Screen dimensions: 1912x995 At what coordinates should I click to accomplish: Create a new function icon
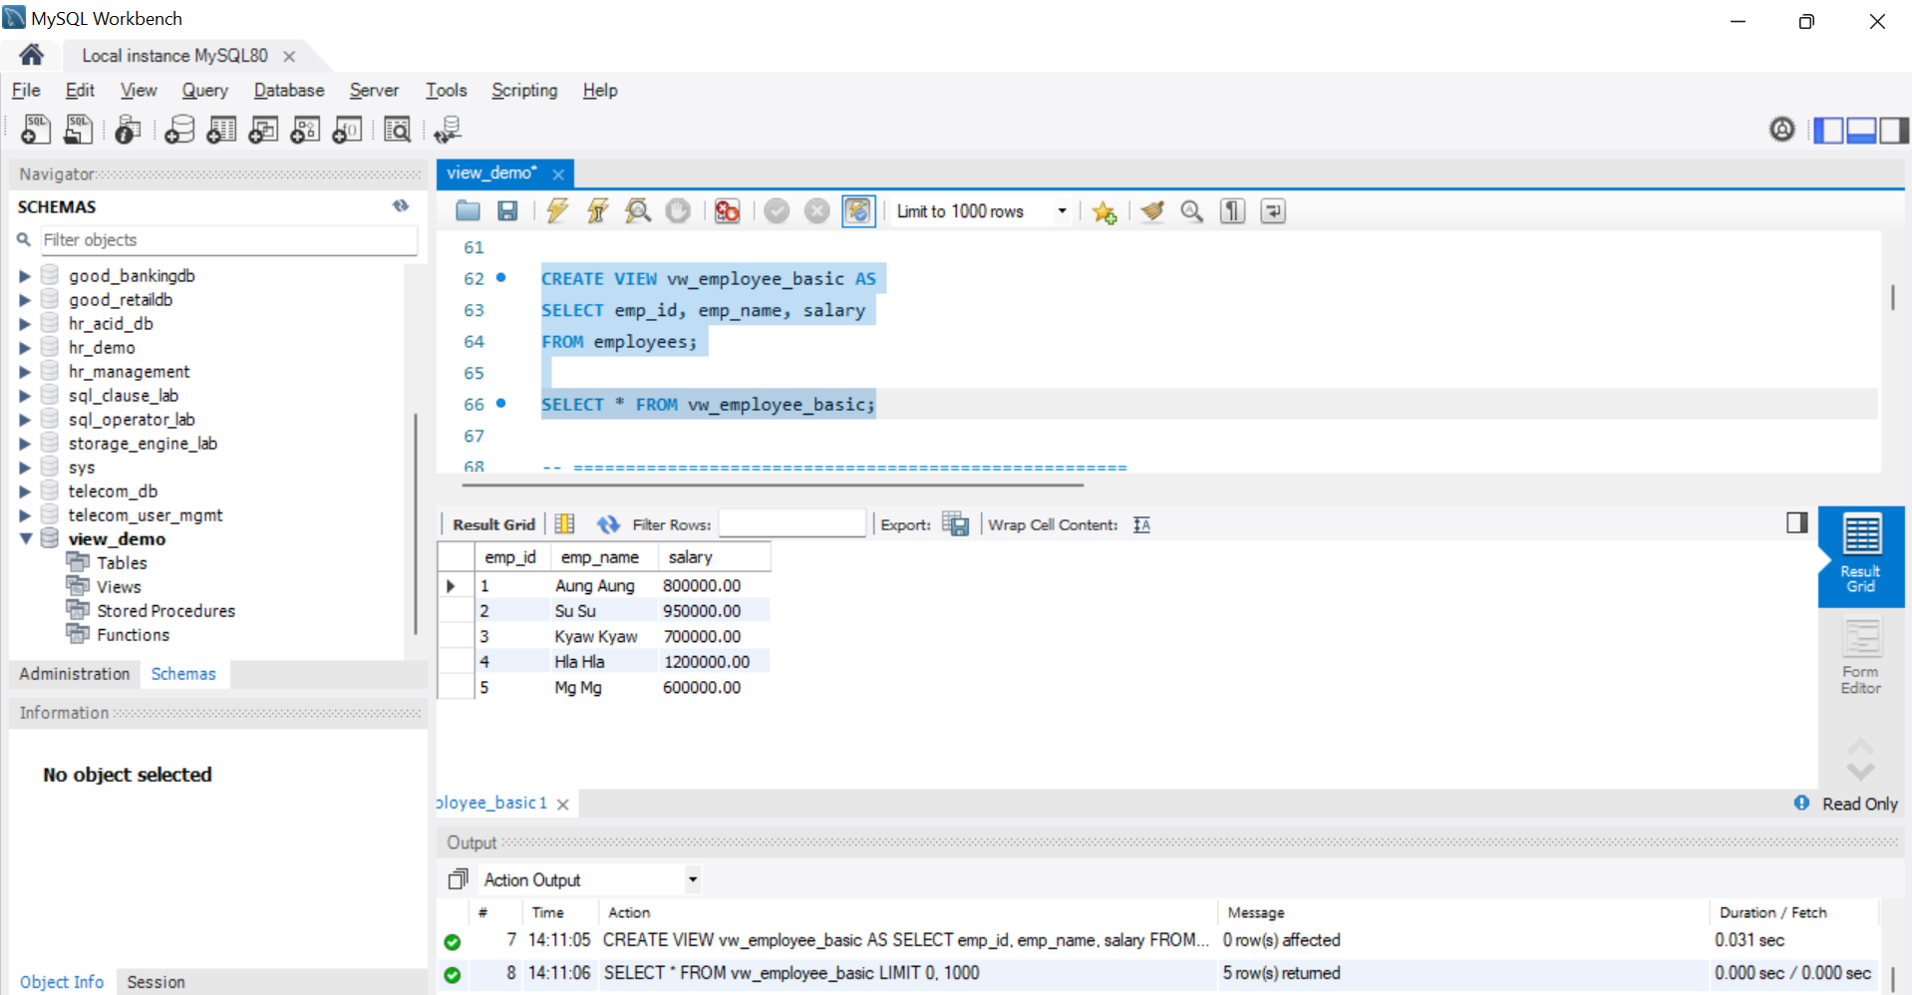coord(347,129)
